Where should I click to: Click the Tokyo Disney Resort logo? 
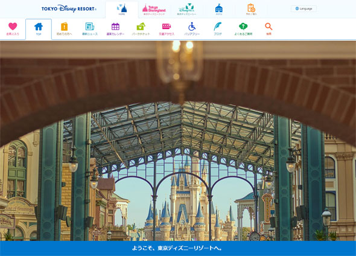(x=69, y=8)
